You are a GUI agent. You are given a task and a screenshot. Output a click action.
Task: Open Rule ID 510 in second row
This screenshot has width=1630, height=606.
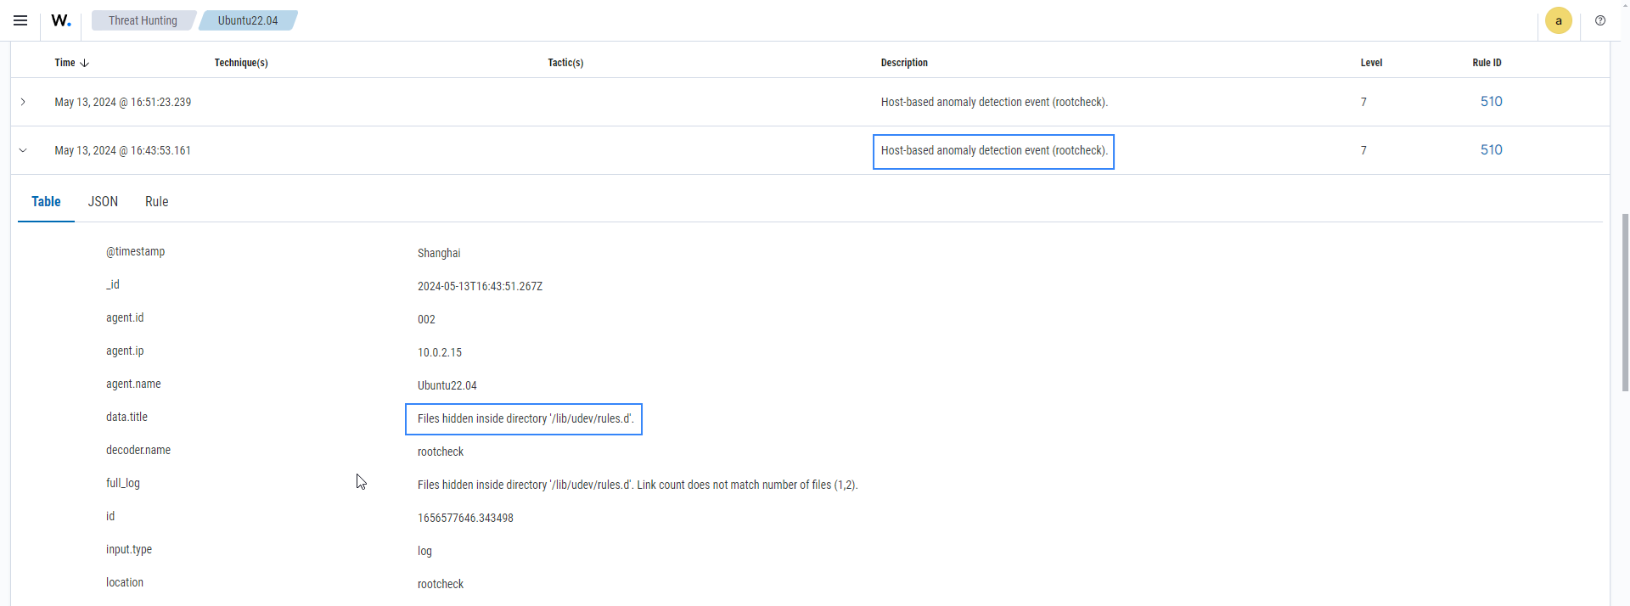[1491, 150]
